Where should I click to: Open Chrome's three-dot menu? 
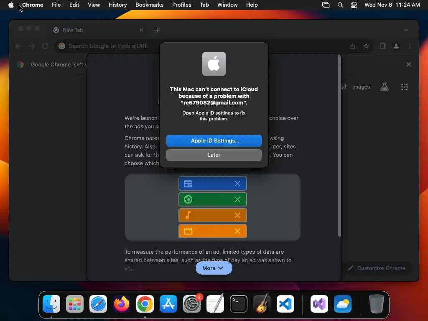[x=410, y=46]
